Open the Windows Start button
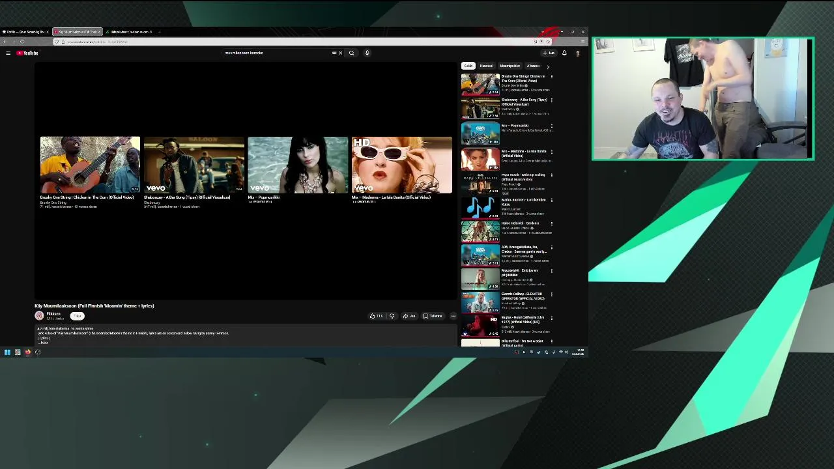Viewport: 834px width, 469px height. 7,352
